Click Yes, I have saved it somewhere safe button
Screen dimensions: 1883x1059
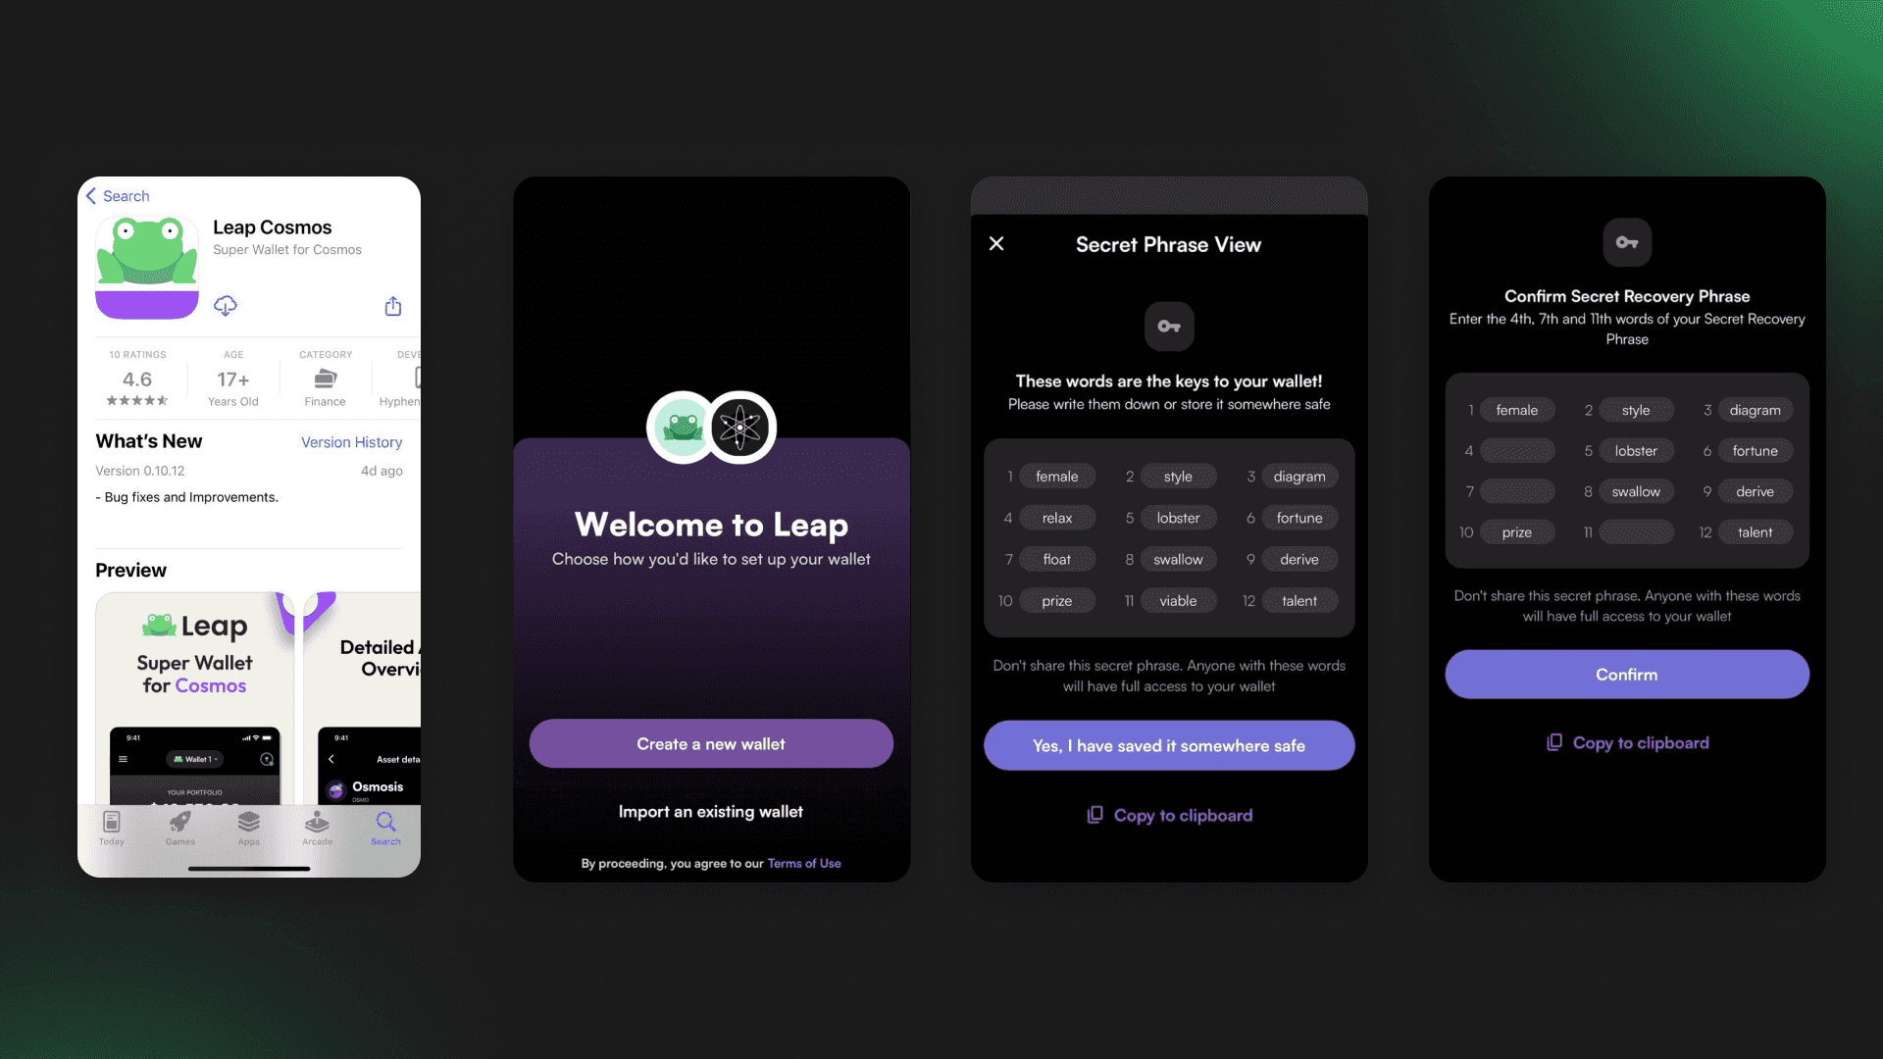tap(1169, 745)
